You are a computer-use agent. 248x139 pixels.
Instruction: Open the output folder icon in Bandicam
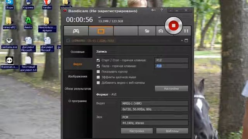[x=147, y=31]
